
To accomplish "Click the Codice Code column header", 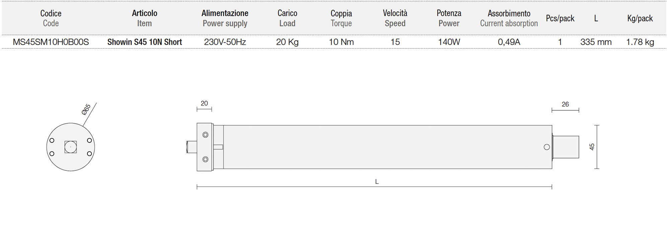I will [x=51, y=18].
